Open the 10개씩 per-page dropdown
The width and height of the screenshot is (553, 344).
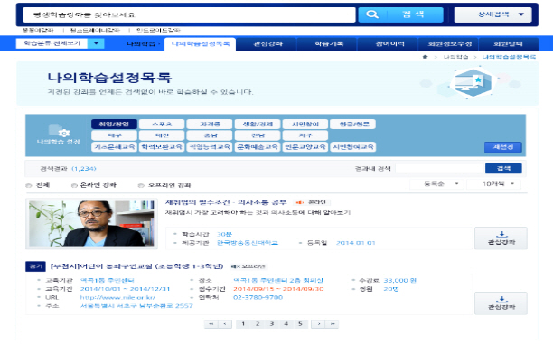pos(494,184)
